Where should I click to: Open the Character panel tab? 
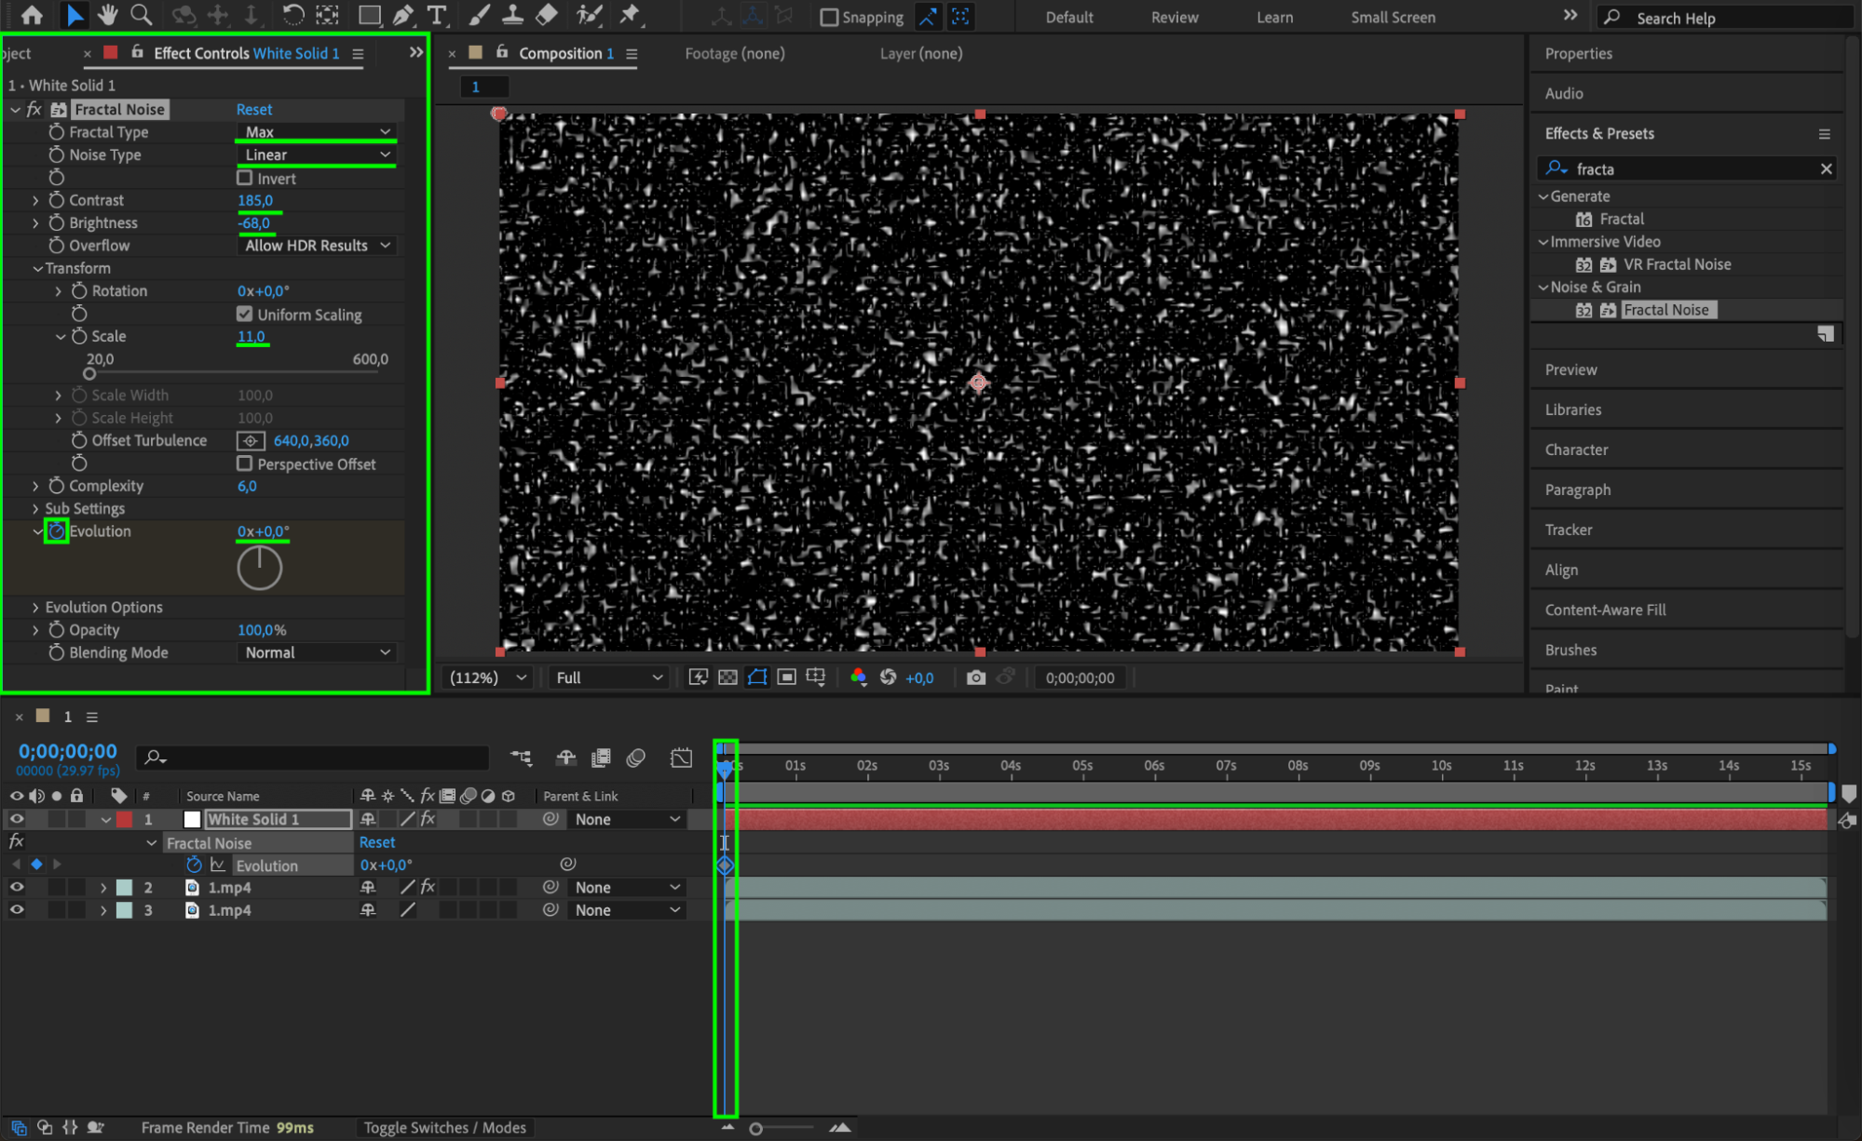(x=1576, y=450)
